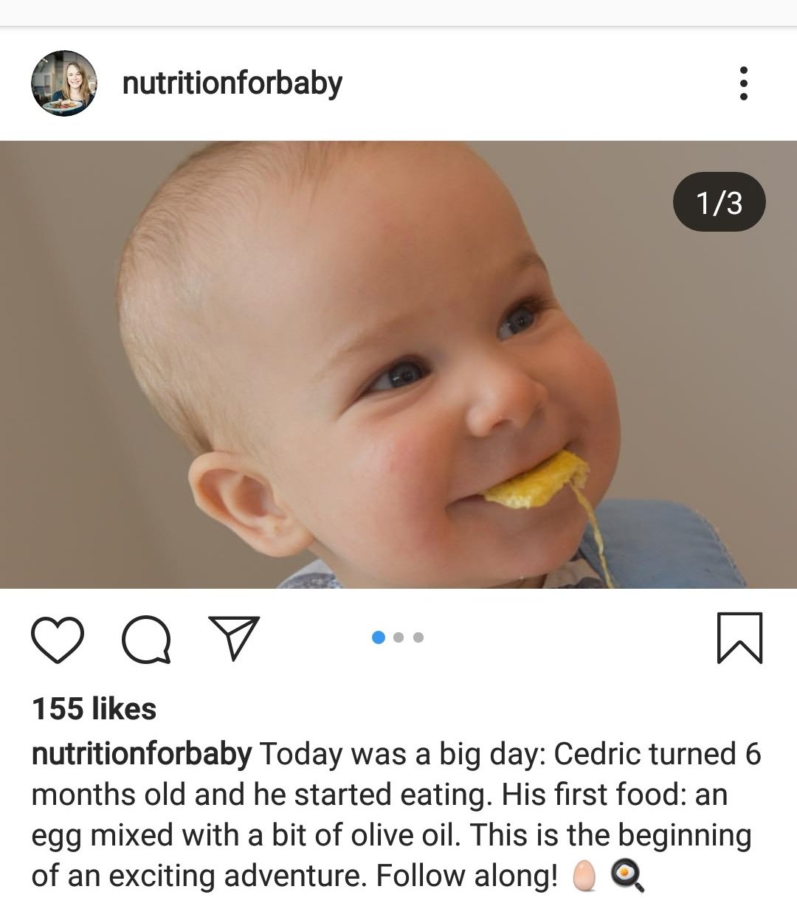Open comments via the speech bubble icon
The height and width of the screenshot is (920, 797).
(146, 639)
